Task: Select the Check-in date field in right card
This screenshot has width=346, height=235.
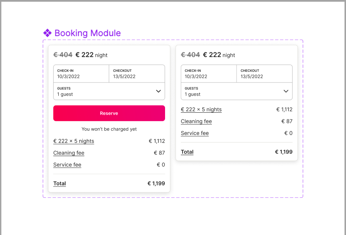Action: (209, 74)
